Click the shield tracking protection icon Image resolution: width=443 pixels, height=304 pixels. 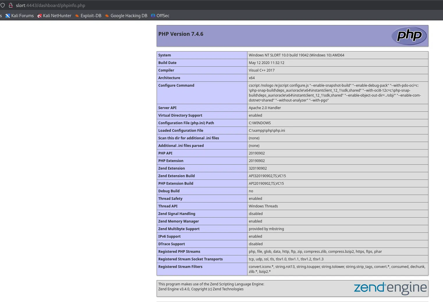(3, 5)
